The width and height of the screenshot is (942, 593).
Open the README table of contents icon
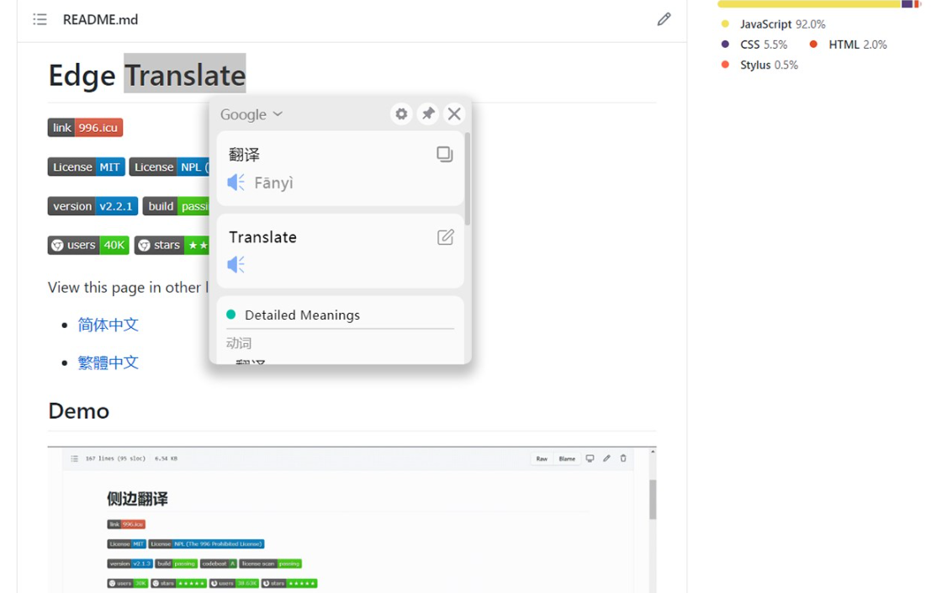[40, 19]
